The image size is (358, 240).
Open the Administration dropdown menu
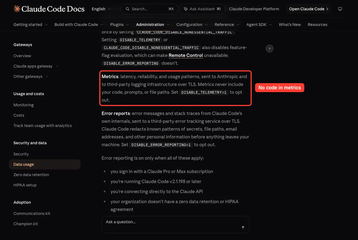[x=153, y=25]
